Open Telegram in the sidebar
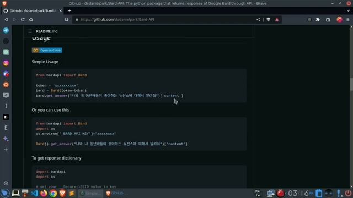 [6, 30]
